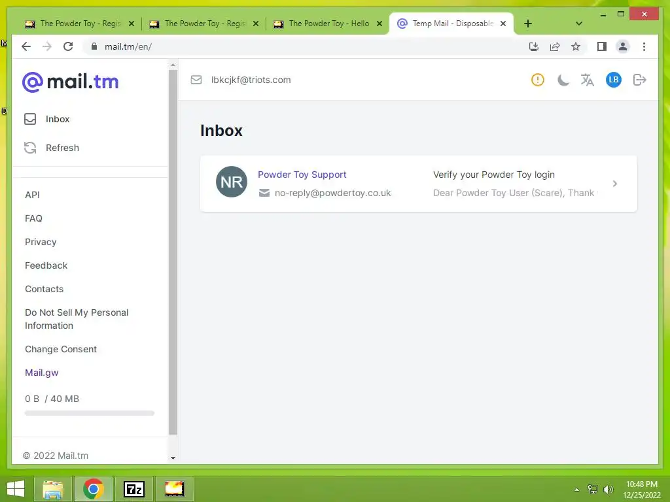Open the API link
Screen dimensions: 670x502
(x=33, y=195)
